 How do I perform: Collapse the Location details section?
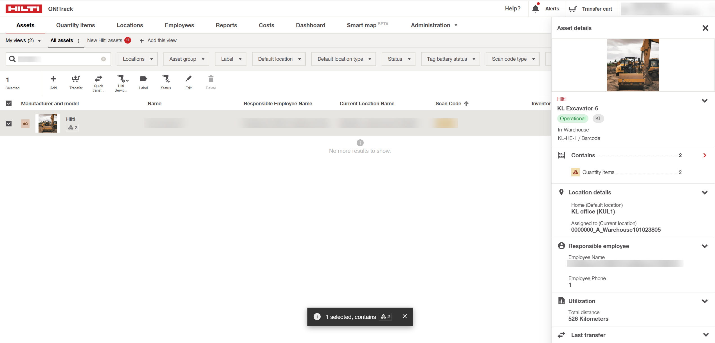704,192
